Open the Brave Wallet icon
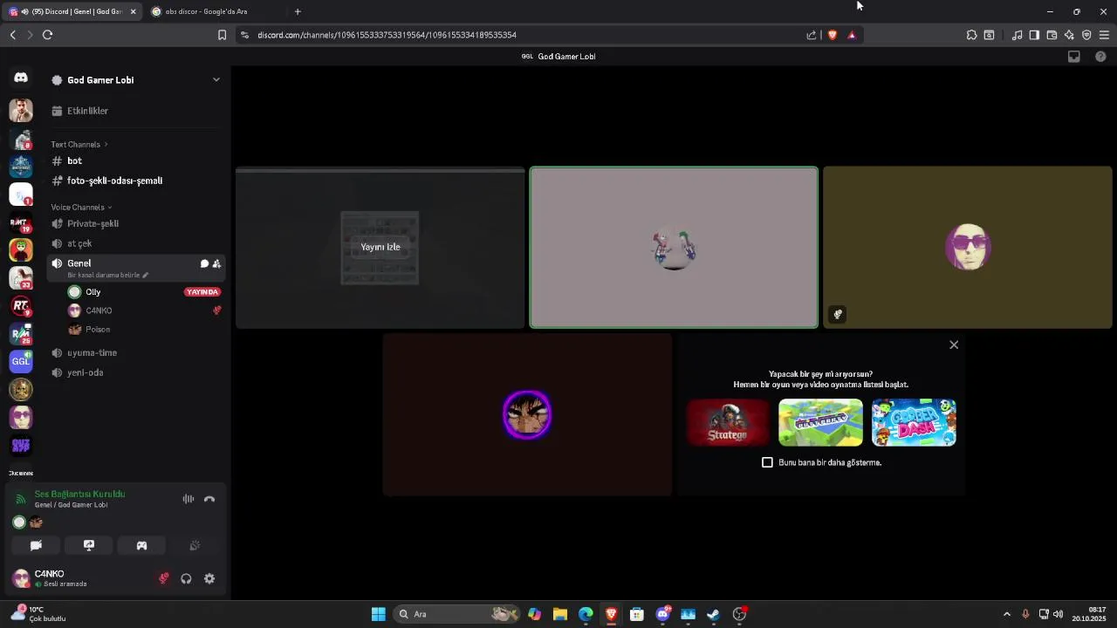Screen dimensions: 1117x628 click(x=1052, y=35)
